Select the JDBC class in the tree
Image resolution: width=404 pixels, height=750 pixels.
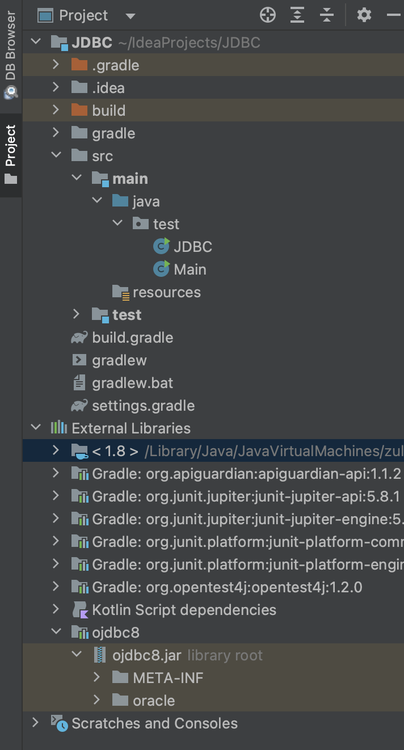click(x=193, y=246)
